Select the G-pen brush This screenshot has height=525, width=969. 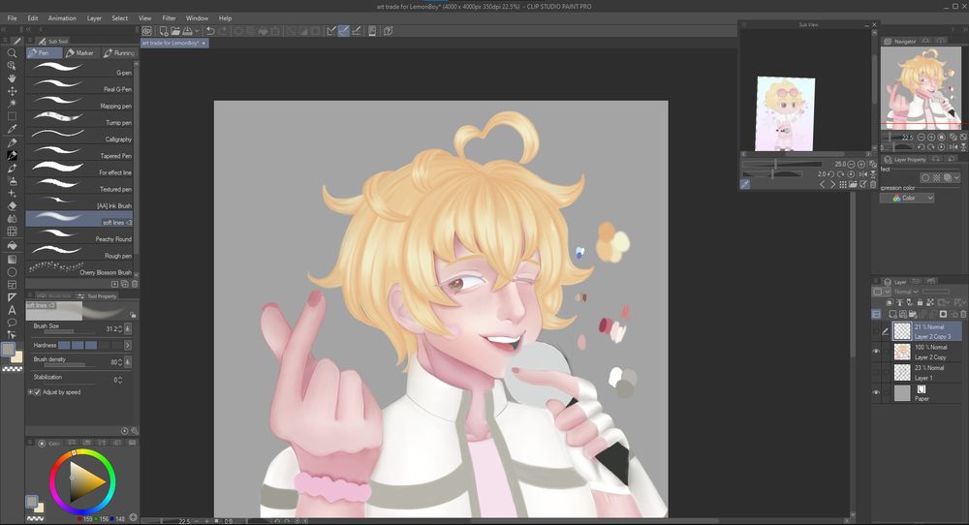pos(79,69)
